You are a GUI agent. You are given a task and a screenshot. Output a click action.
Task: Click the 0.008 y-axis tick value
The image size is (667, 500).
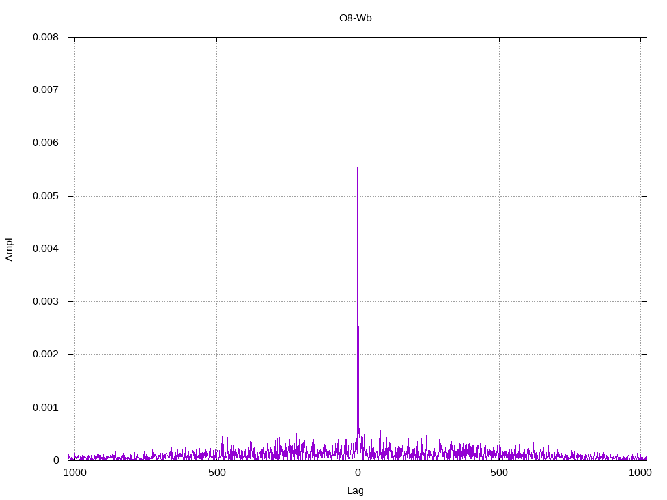[x=46, y=37]
